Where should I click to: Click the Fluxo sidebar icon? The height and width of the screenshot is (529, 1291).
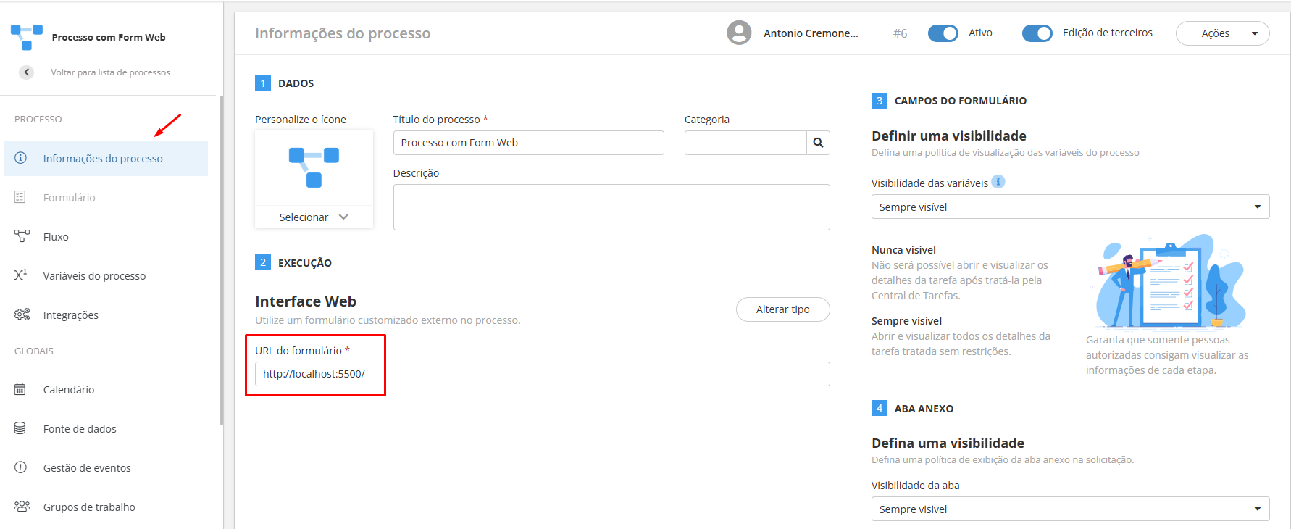click(22, 236)
